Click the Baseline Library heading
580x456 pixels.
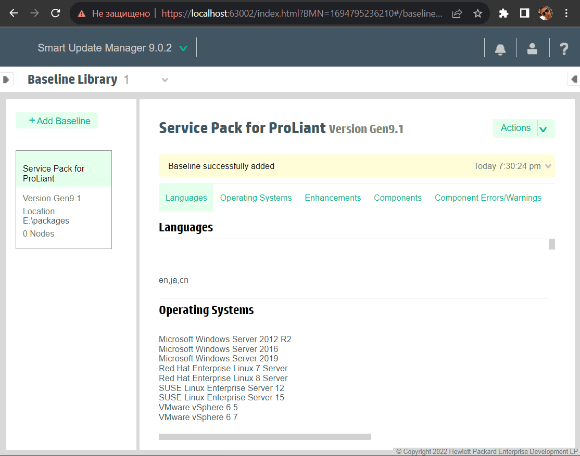point(72,80)
